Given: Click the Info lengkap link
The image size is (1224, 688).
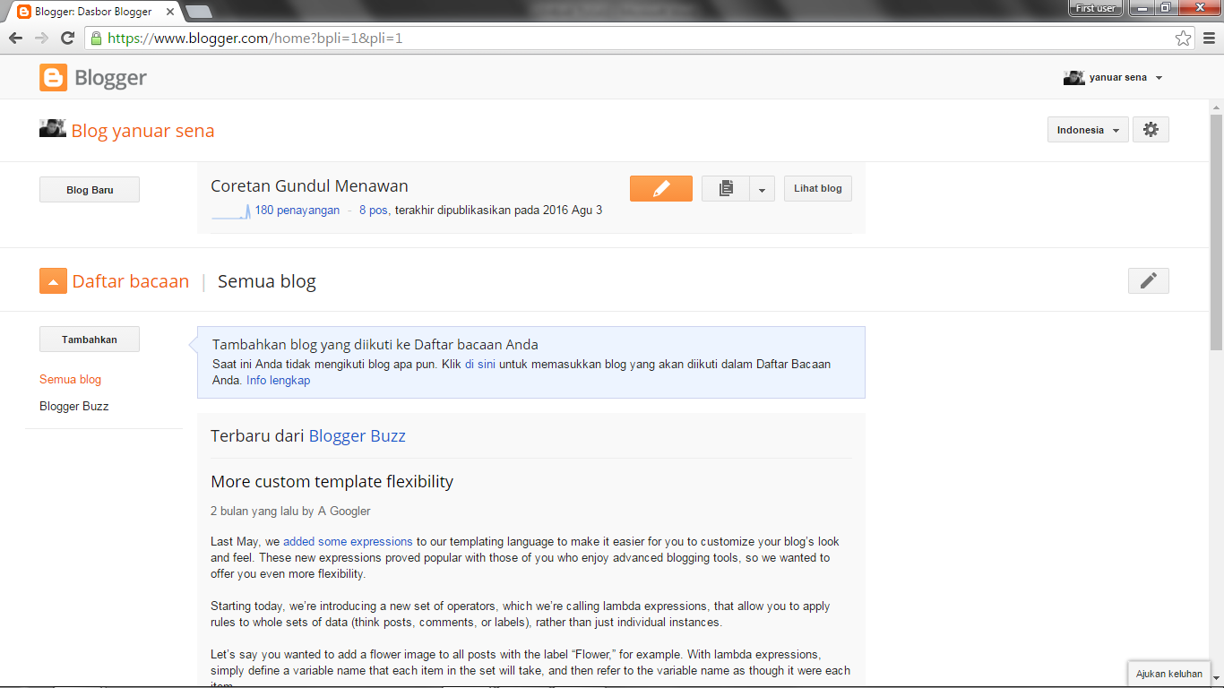Looking at the screenshot, I should coord(279,381).
